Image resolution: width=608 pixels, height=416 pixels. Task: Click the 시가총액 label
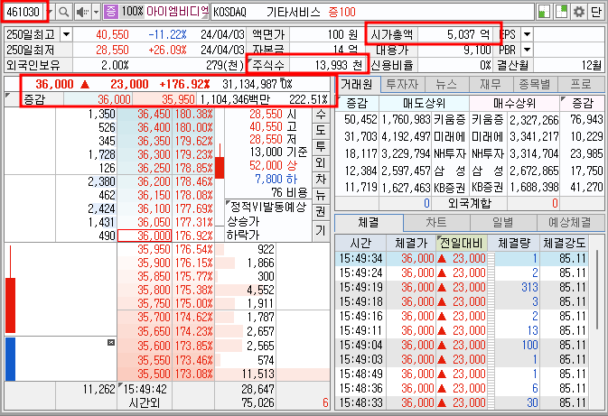[392, 34]
